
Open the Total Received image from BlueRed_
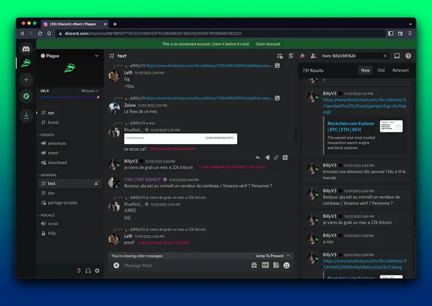pyautogui.click(x=180, y=139)
